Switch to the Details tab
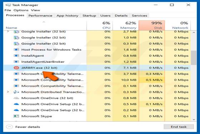Viewport: 200px width, 134px height. click(121, 16)
